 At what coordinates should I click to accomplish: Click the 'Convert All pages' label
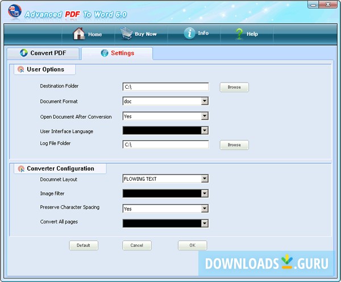tap(59, 222)
